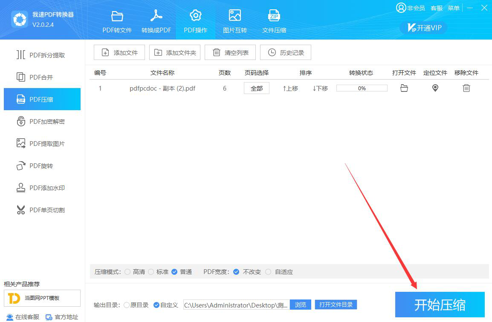Viewport: 492px width, 322px height.
Task: Click file name pdfpcdoc - 副本 (2).pdf
Action: [x=162, y=88]
